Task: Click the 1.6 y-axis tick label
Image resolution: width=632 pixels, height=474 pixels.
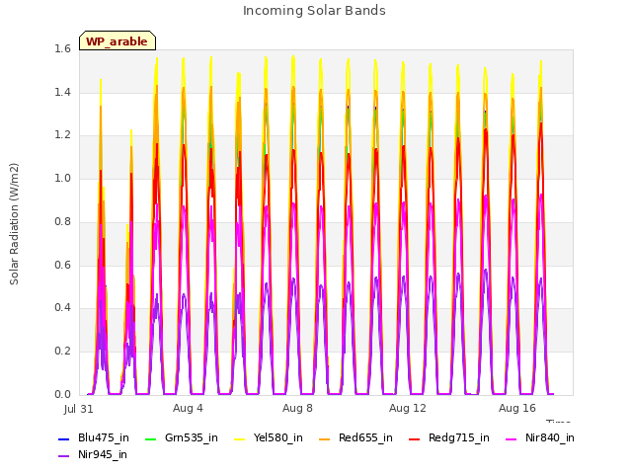Action: 62,49
